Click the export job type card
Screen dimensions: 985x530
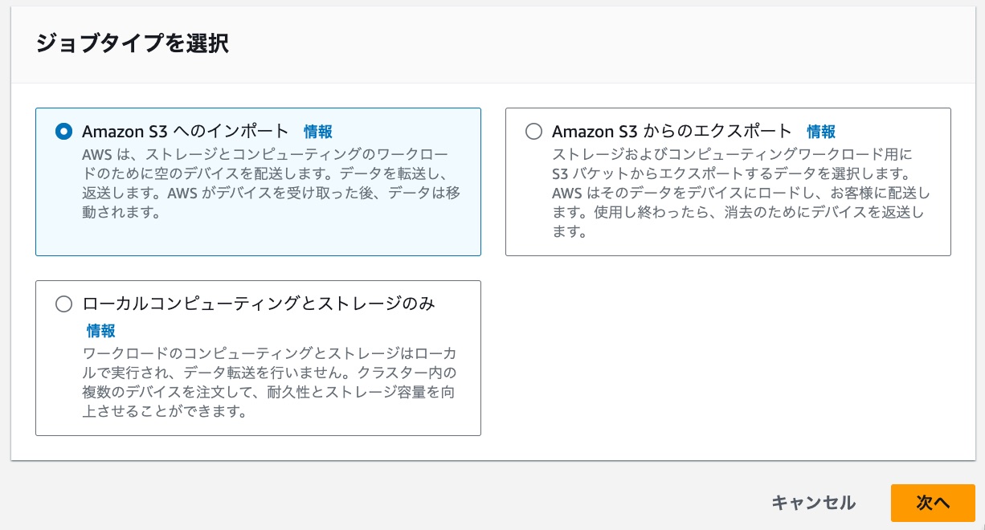(728, 181)
